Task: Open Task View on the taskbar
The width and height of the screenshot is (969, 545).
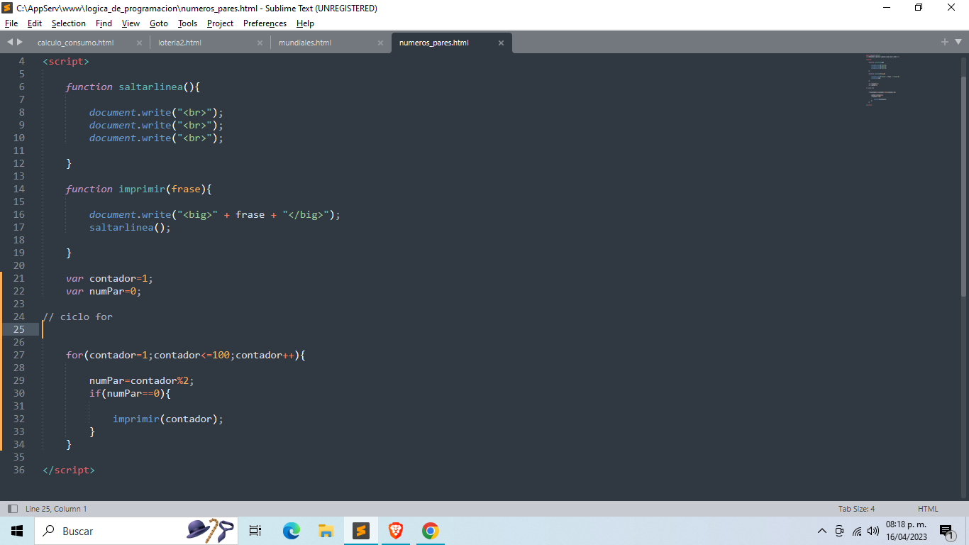Action: click(x=255, y=531)
